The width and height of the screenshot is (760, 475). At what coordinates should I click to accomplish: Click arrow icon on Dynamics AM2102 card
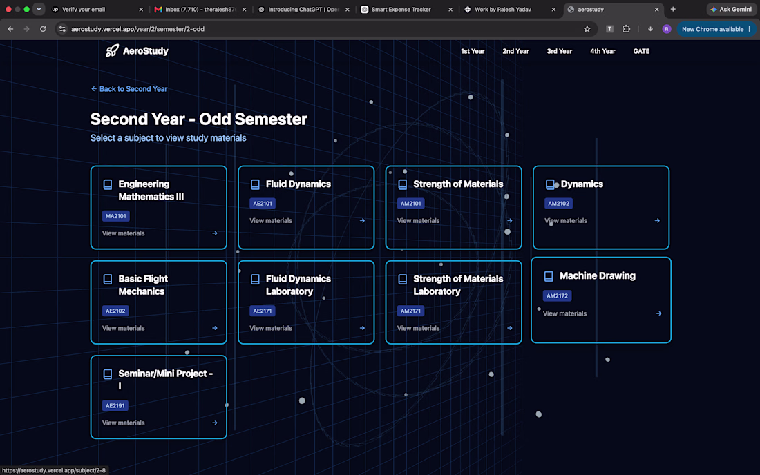pos(657,221)
